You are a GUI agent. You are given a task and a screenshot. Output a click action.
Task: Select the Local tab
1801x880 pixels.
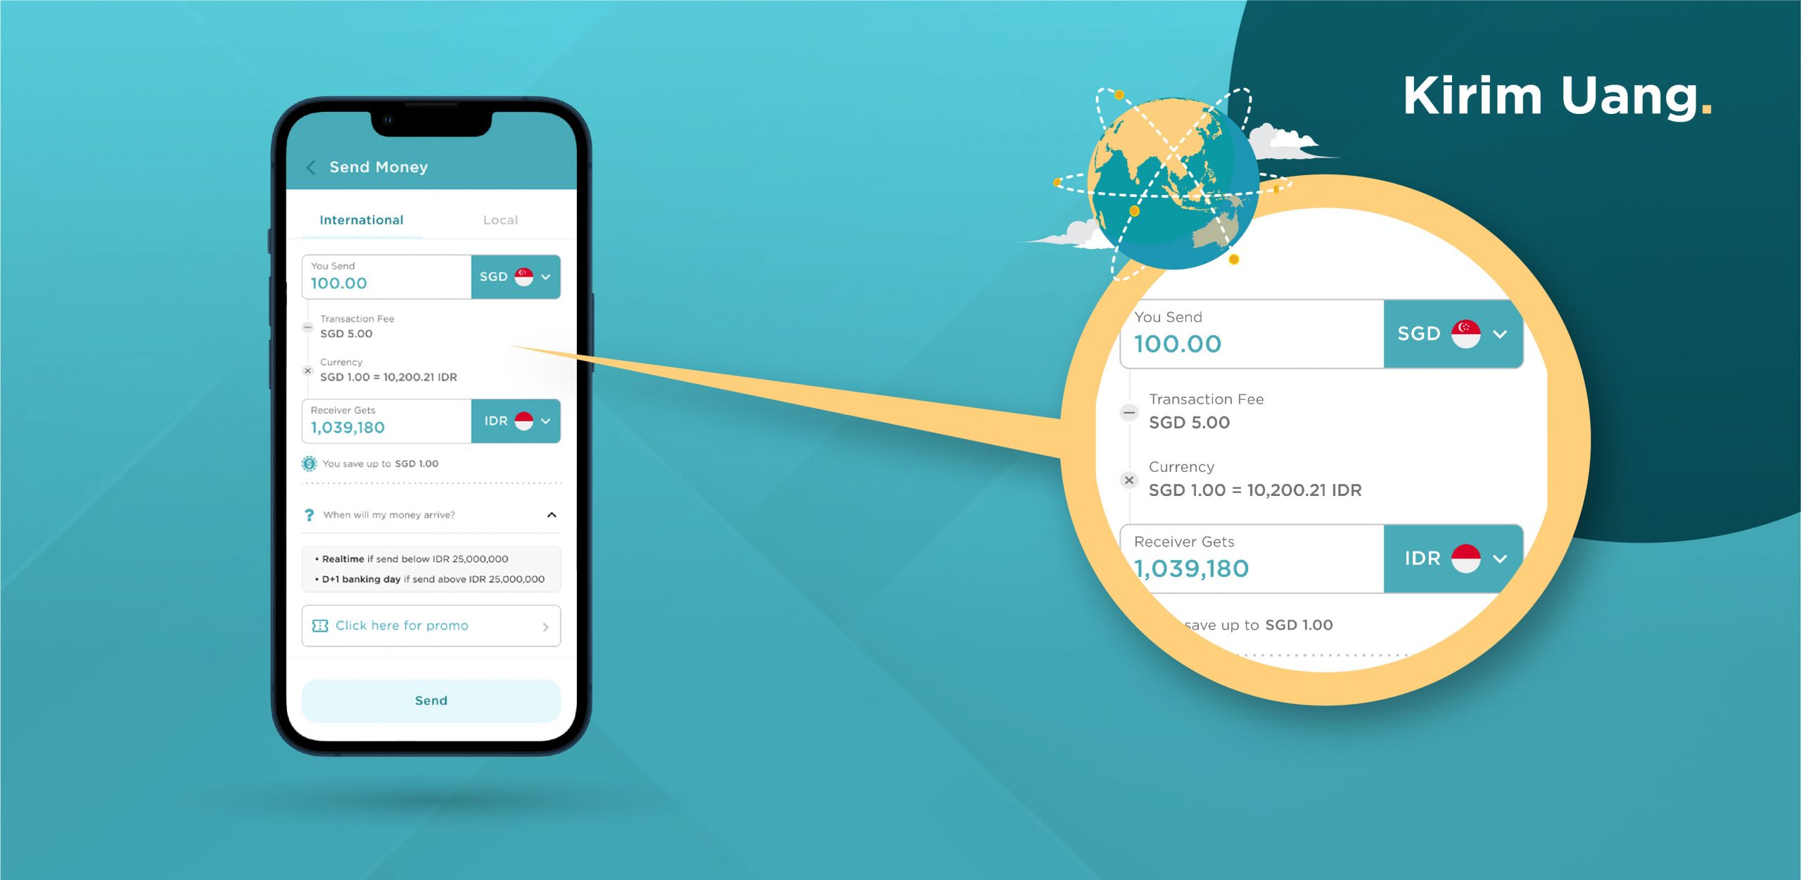[499, 218]
